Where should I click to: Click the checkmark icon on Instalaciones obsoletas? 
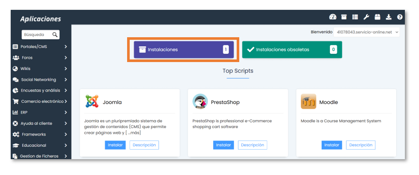tap(250, 50)
